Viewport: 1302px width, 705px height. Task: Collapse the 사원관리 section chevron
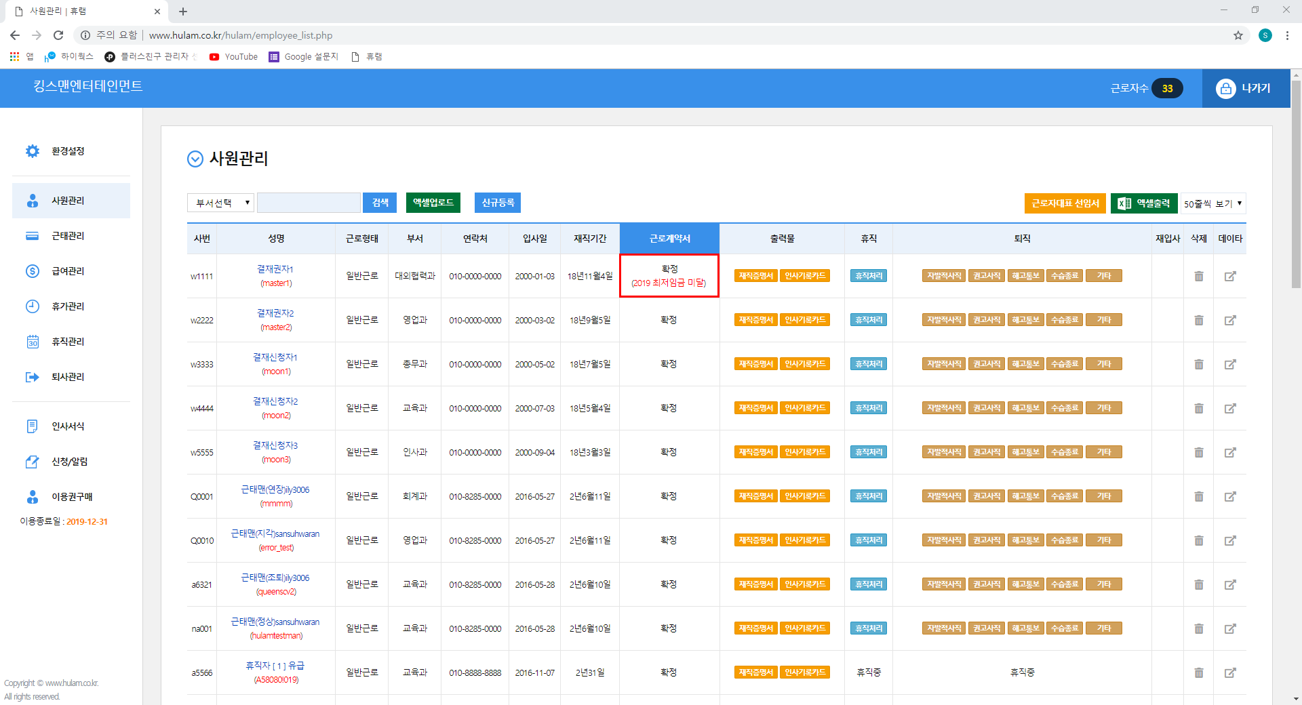pos(195,159)
